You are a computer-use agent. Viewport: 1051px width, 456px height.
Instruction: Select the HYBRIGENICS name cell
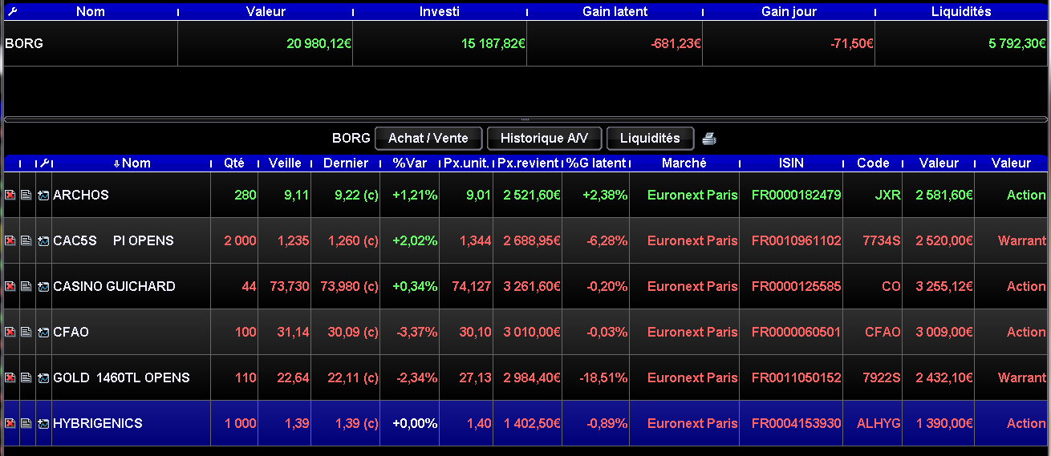pyautogui.click(x=132, y=423)
